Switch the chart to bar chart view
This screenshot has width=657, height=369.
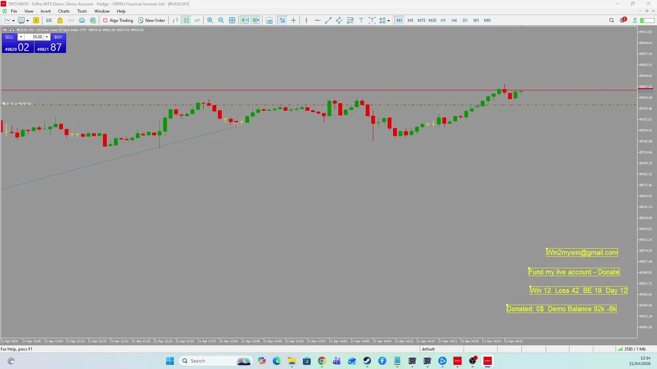click(175, 20)
